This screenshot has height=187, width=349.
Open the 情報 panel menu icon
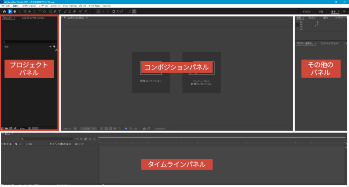pyautogui.click(x=303, y=18)
